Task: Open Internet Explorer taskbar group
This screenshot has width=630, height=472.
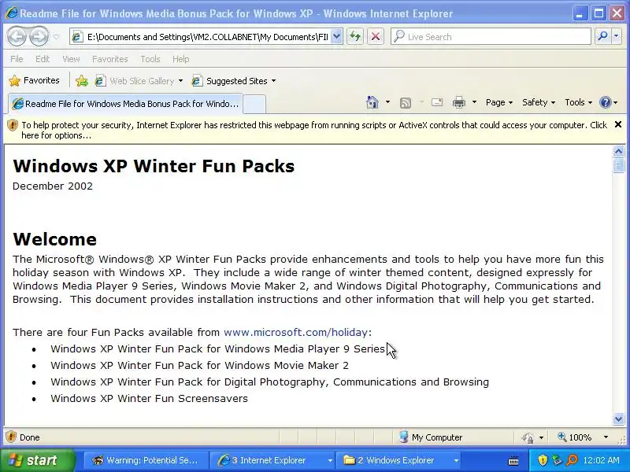Action: pyautogui.click(x=273, y=460)
